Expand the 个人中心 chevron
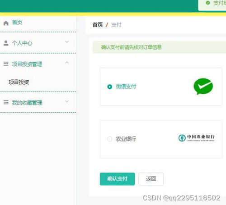 point(67,42)
